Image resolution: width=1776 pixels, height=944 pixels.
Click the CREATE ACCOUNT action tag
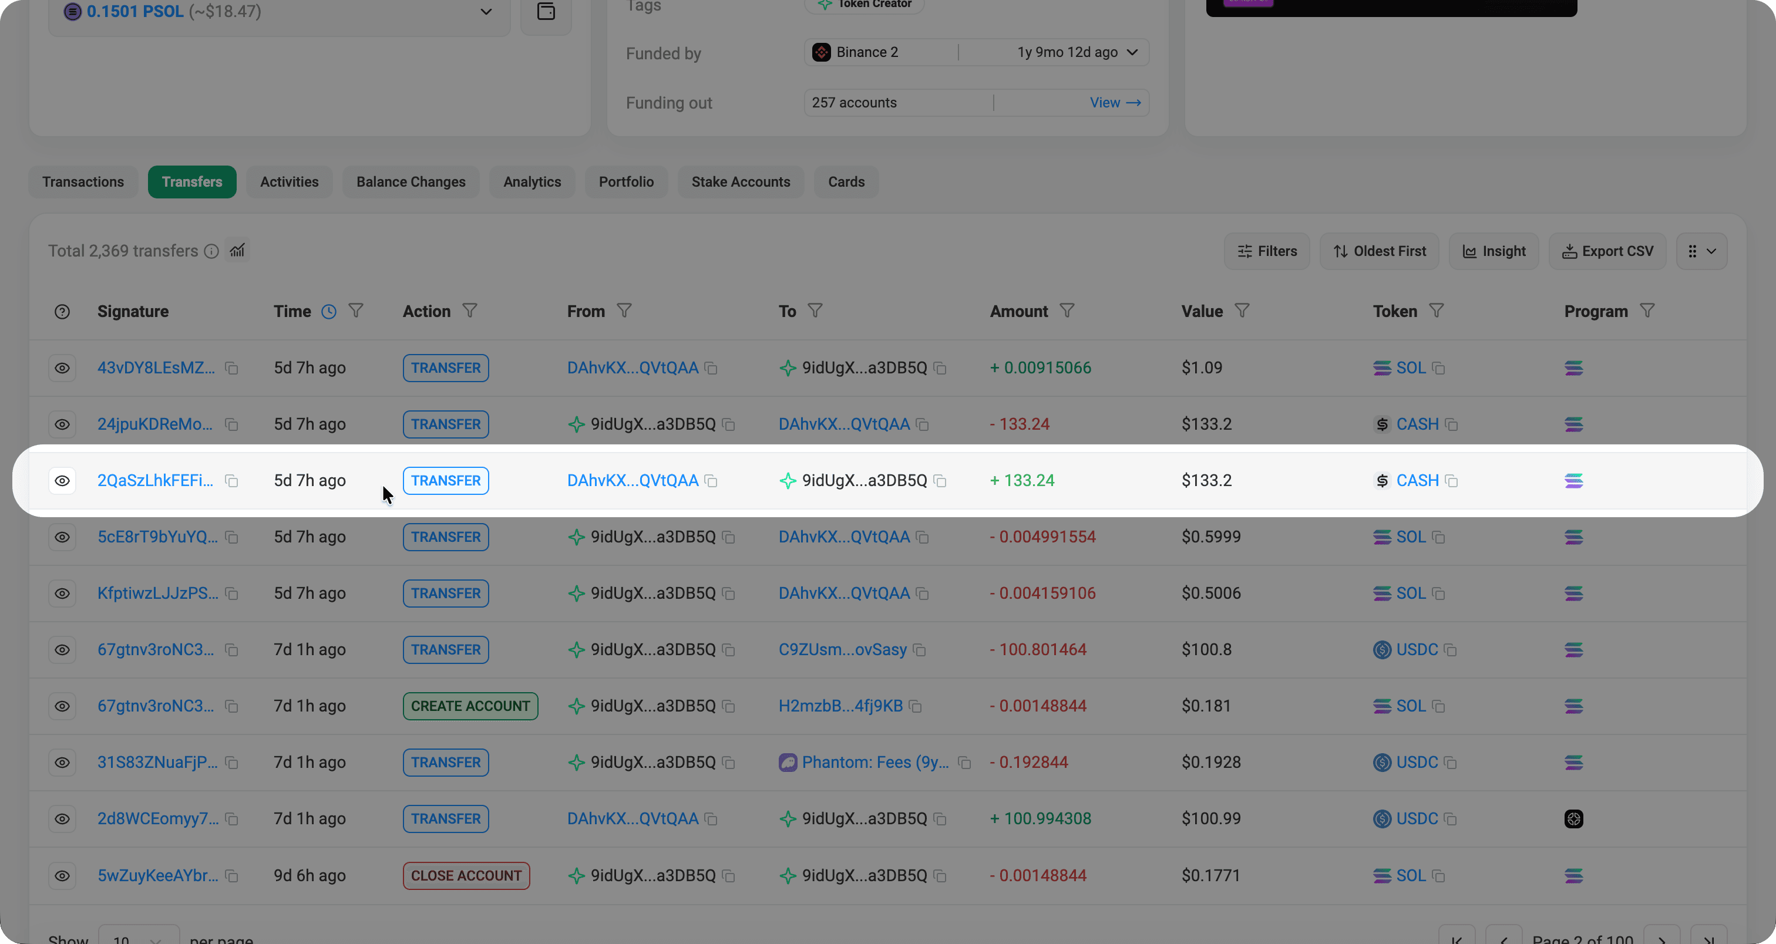pos(470,706)
